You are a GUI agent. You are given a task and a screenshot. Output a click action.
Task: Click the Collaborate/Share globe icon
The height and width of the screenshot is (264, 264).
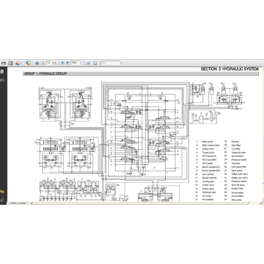(28, 63)
